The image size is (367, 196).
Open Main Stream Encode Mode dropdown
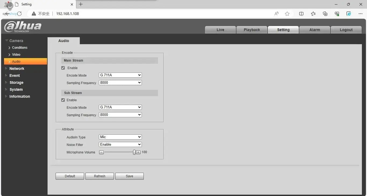tap(120, 75)
